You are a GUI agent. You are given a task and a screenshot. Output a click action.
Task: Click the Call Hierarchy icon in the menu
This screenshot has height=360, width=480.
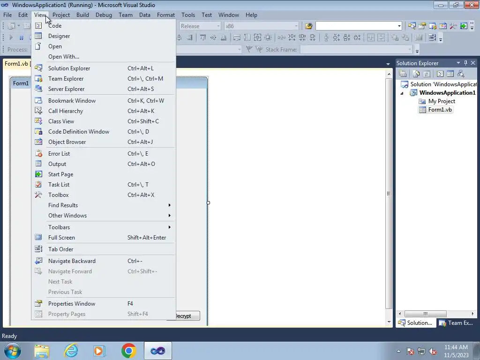point(38,111)
